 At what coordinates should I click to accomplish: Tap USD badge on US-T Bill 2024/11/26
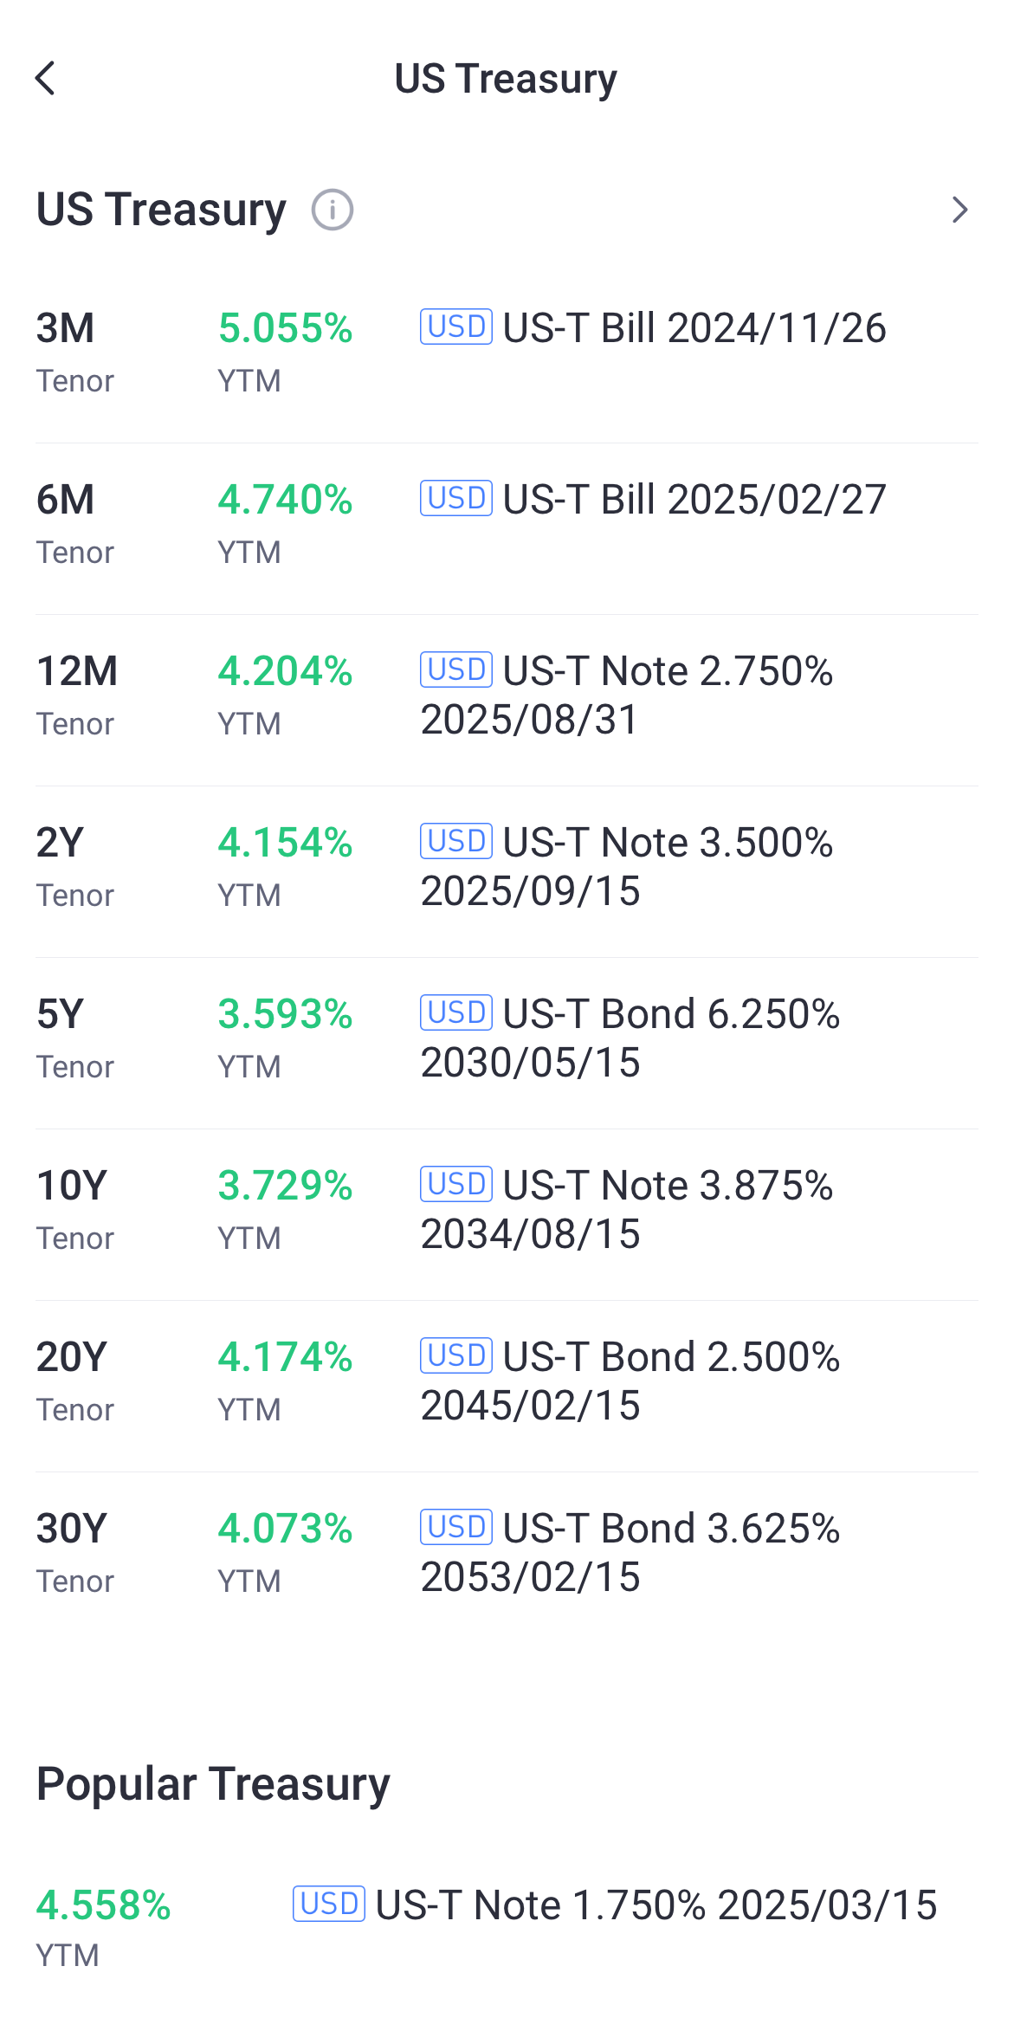[x=456, y=327]
